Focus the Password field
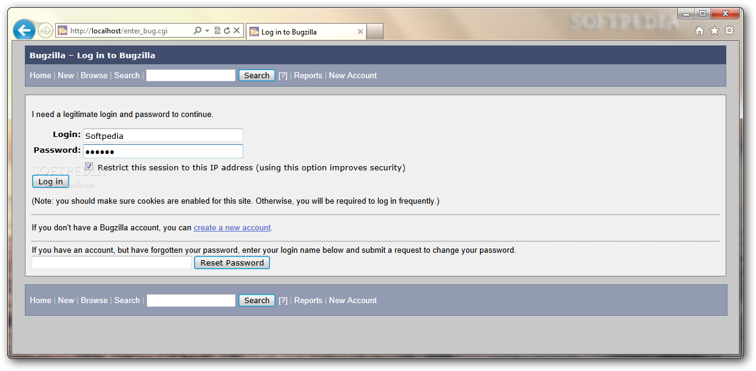 click(163, 151)
